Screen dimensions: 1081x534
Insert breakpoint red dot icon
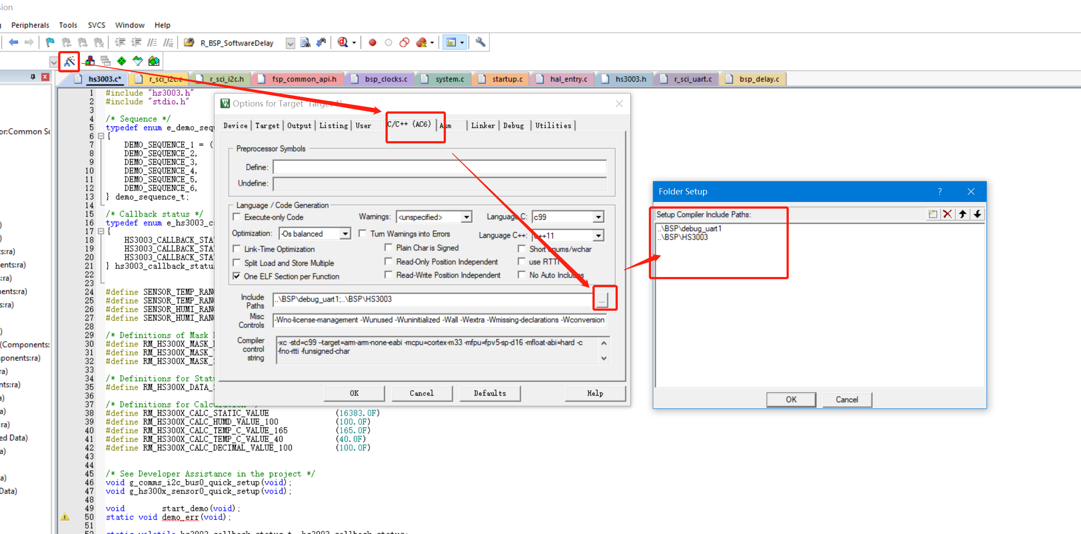372,43
